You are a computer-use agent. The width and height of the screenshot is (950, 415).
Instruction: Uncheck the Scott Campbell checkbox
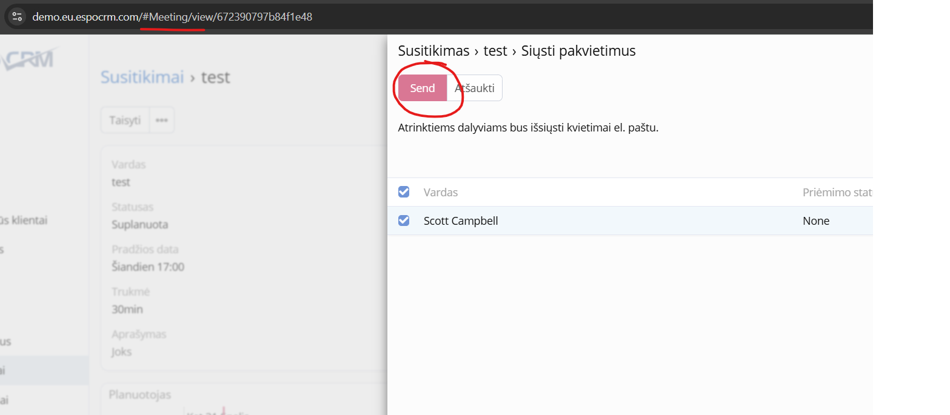point(404,221)
